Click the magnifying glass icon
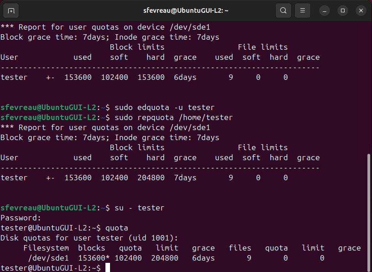 pyautogui.click(x=283, y=10)
